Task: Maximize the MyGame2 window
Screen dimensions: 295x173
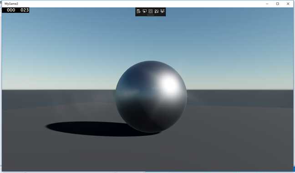Action: click(x=278, y=4)
